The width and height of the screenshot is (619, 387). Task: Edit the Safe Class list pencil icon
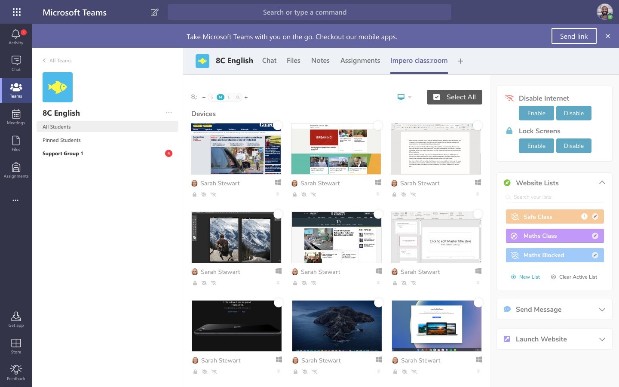595,217
